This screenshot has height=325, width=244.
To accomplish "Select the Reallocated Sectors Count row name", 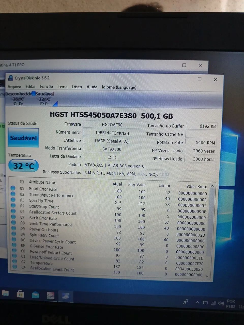I will [53, 213].
